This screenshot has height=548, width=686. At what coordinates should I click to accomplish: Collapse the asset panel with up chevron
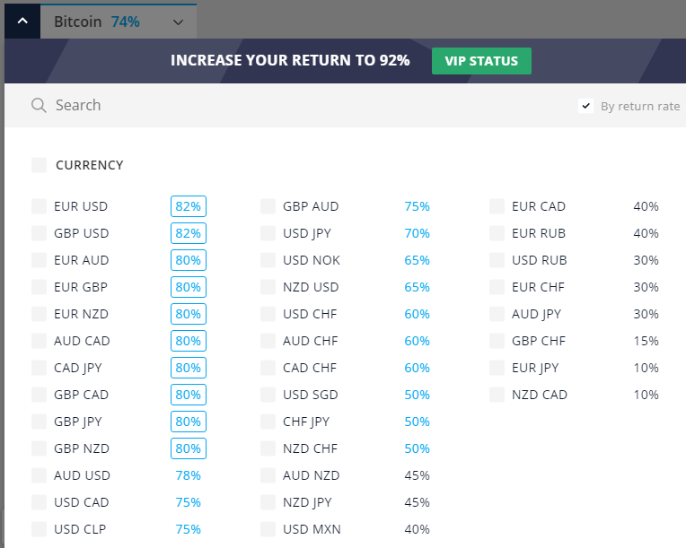point(22,21)
